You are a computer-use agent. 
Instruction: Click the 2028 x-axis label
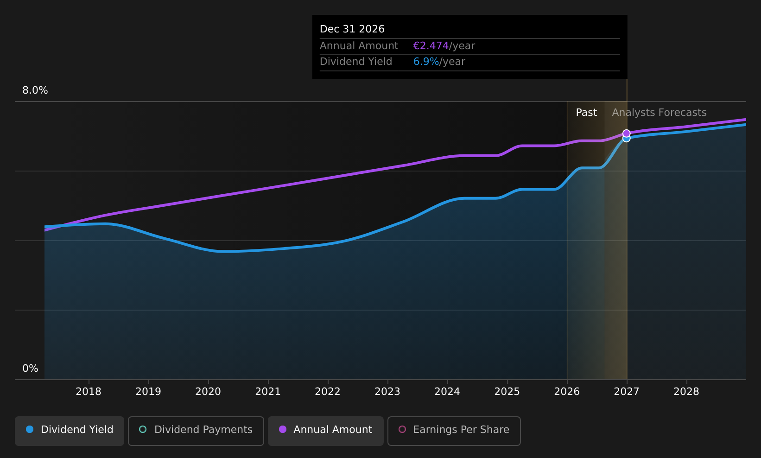(686, 392)
